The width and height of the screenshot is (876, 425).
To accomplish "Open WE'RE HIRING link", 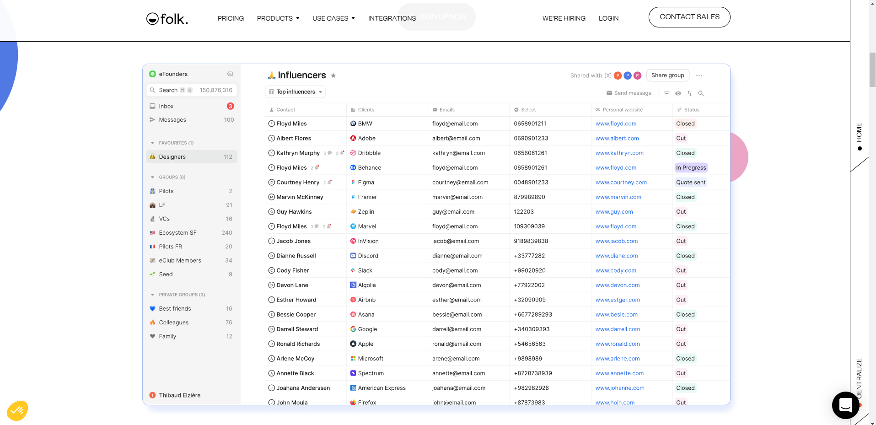I will 564,18.
